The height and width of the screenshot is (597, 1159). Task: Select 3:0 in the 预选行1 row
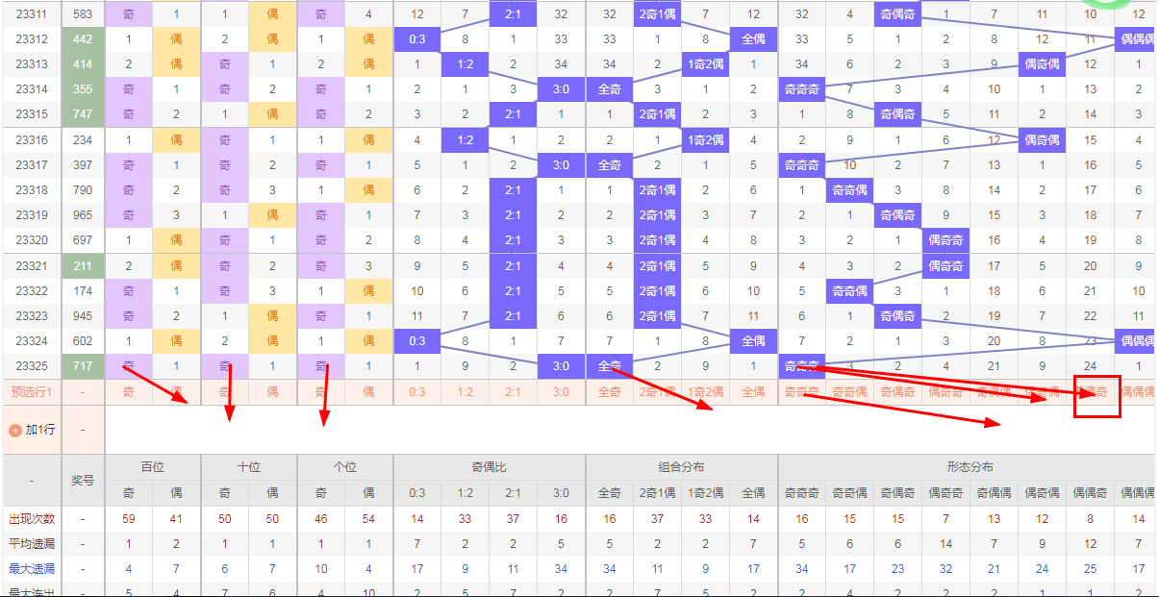[562, 392]
